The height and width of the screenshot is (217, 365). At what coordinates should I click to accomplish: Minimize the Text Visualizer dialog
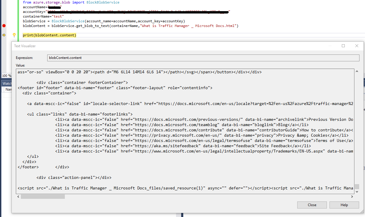330,46
